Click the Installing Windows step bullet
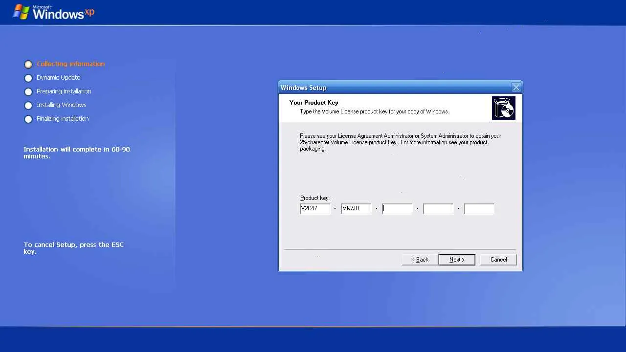The image size is (626, 352). click(x=28, y=106)
